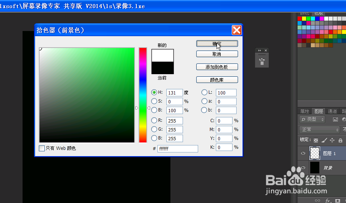This screenshot has width=346, height=203.
Task: Open the 类型 layer filter dropdown
Action: 312,119
